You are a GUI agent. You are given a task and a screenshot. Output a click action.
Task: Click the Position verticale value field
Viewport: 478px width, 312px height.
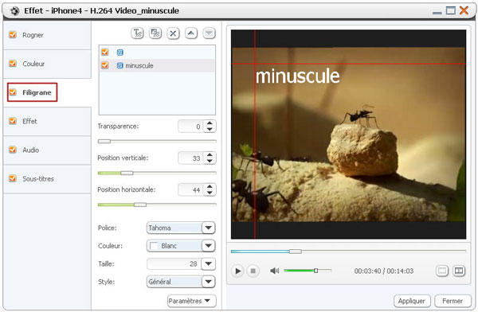[x=191, y=158]
